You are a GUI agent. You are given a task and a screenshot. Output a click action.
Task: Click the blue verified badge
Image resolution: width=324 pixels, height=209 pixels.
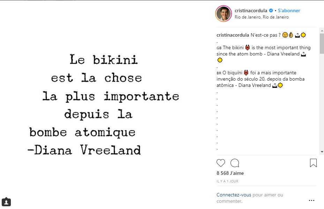click(271, 11)
